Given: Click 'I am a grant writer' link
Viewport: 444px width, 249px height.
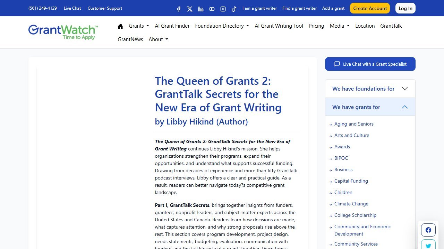Looking at the screenshot, I should [259, 8].
